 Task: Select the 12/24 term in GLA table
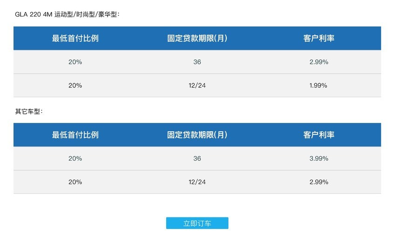click(x=197, y=86)
